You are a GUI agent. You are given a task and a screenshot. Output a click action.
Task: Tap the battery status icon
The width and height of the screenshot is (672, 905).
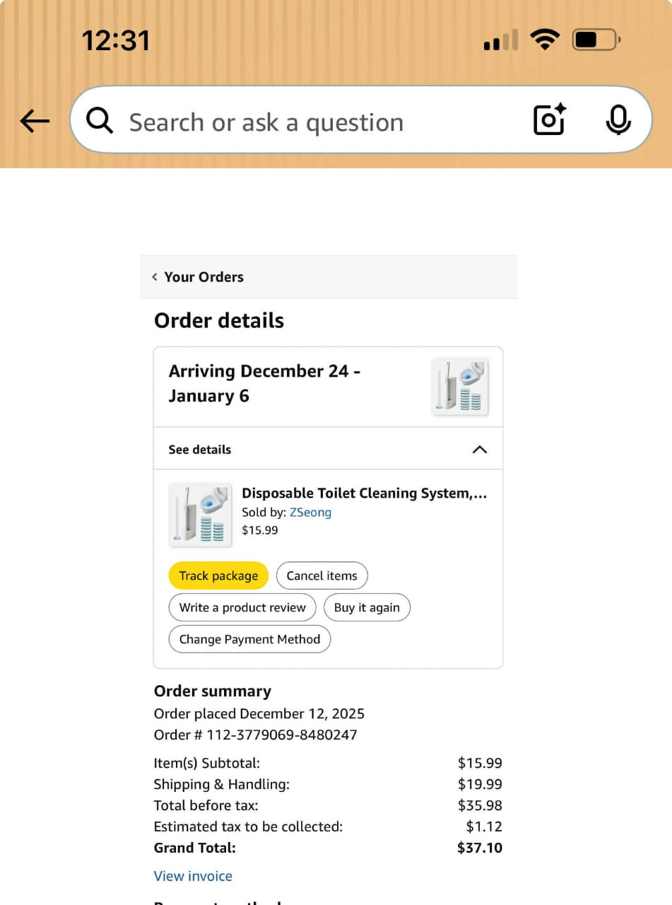click(x=596, y=40)
